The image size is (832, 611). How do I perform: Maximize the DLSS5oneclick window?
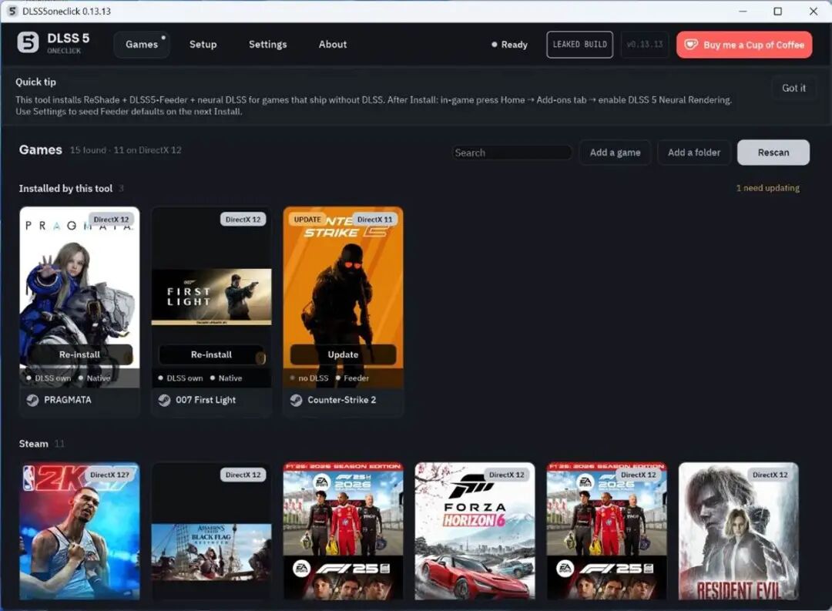777,11
